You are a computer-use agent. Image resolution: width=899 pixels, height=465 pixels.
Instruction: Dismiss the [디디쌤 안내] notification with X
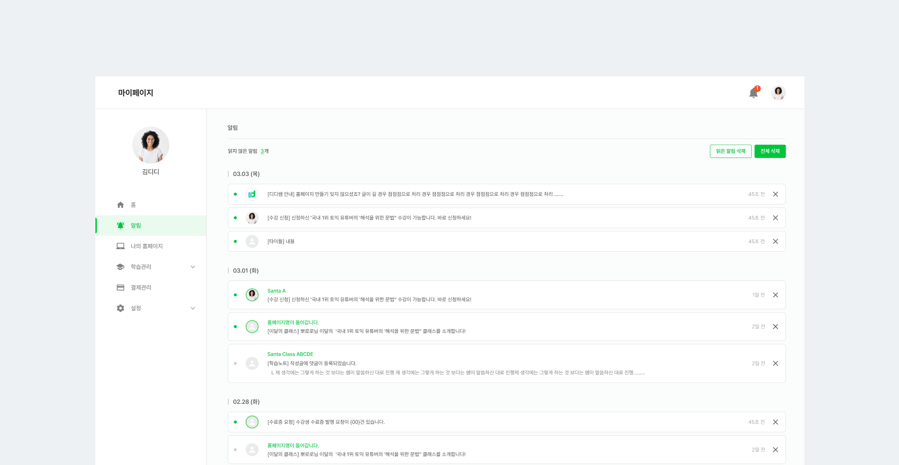pyautogui.click(x=775, y=194)
